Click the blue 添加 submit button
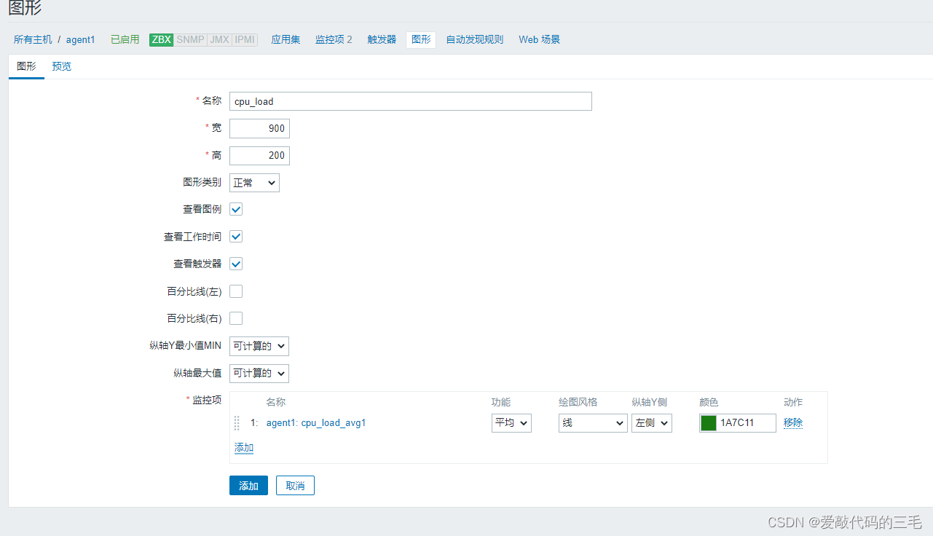 point(248,486)
